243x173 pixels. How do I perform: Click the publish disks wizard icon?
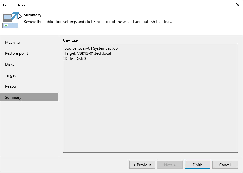11,20
